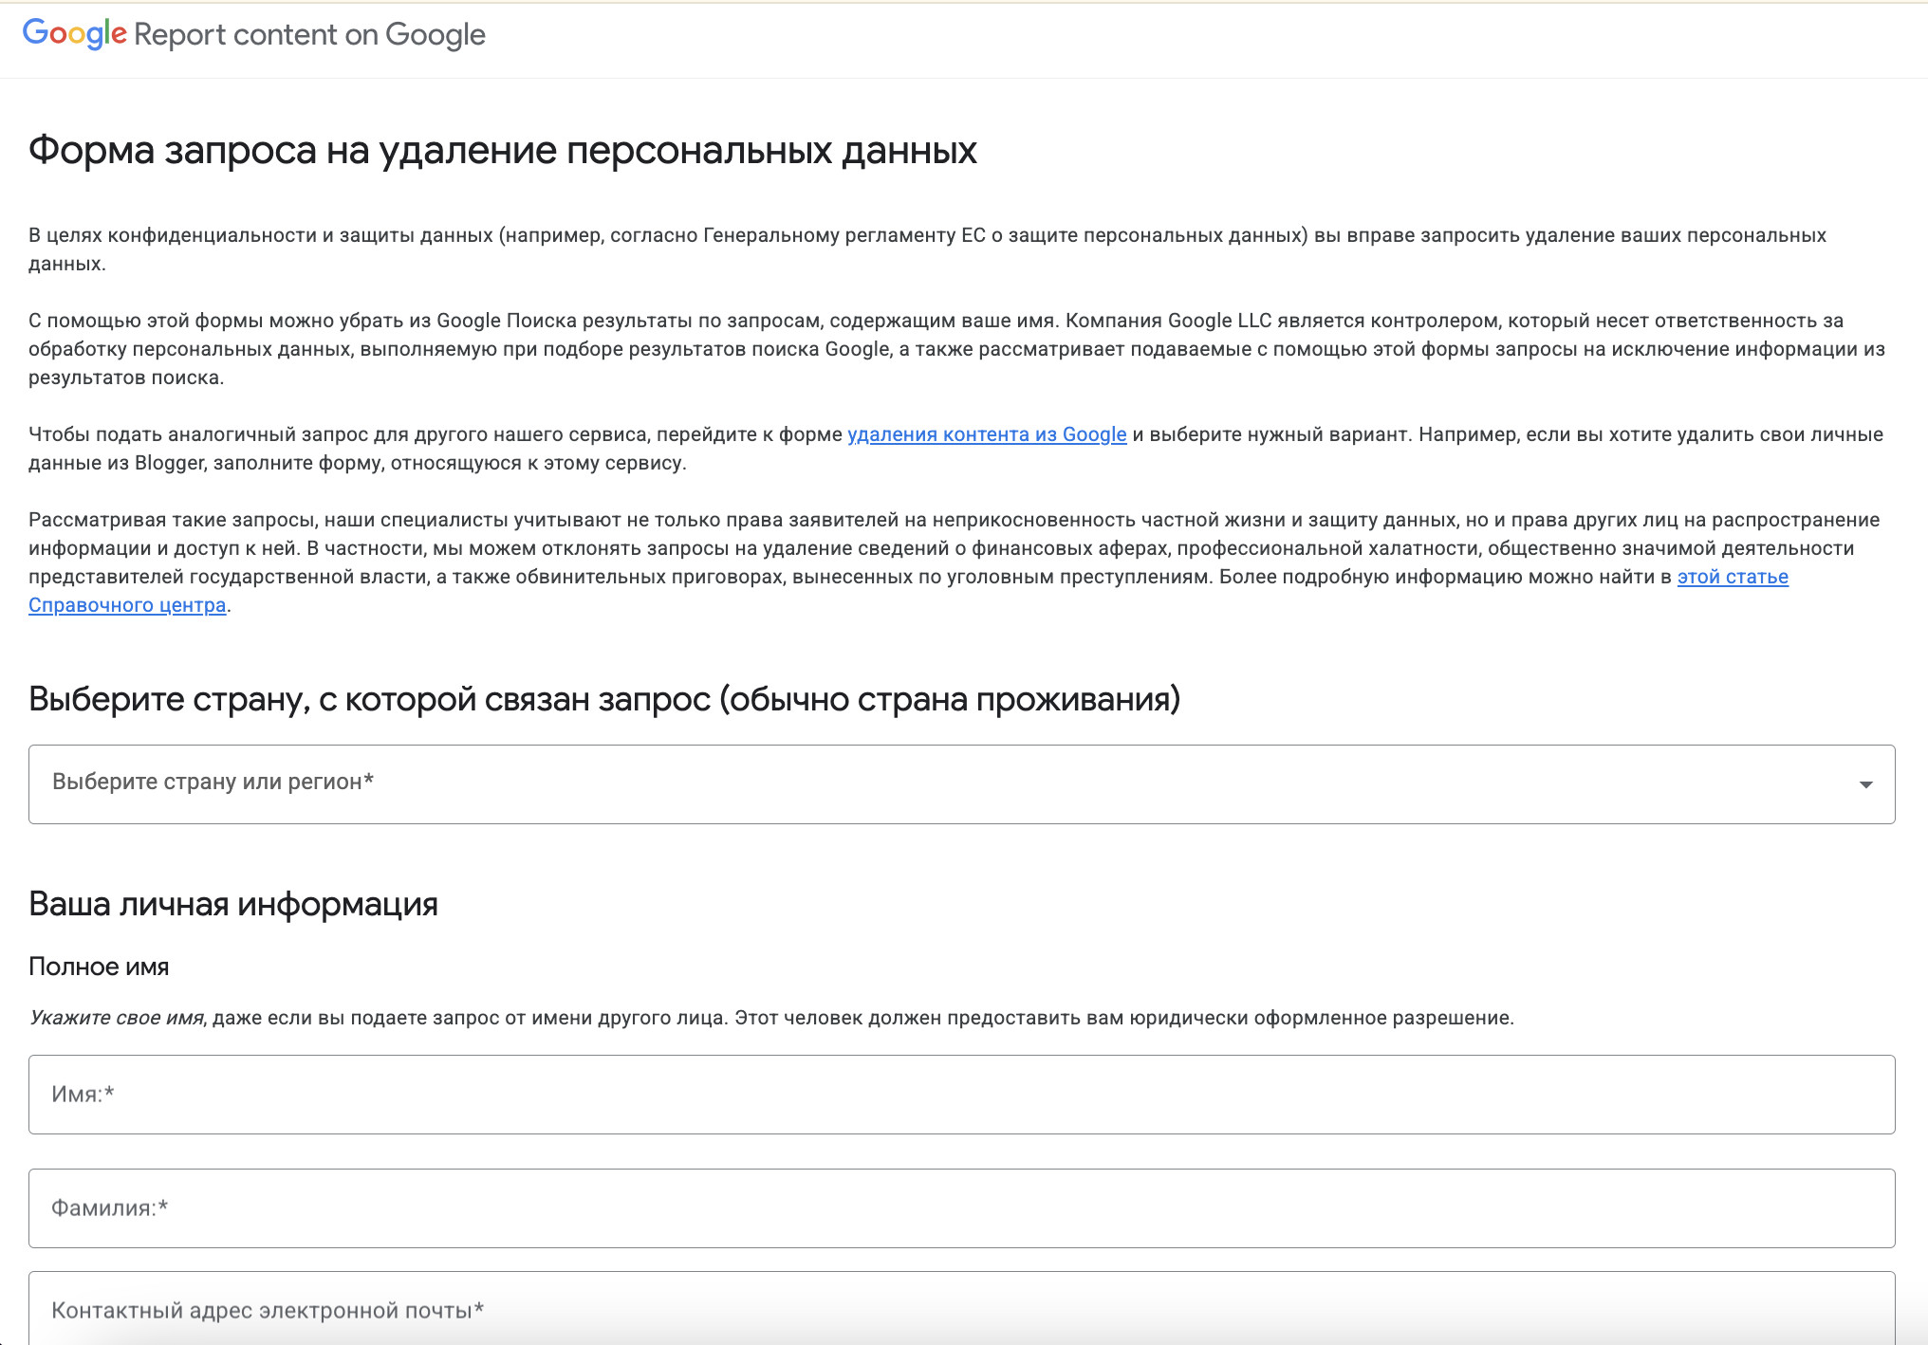The image size is (1928, 1345).
Task: Open the 'удаления контента из Google' link
Action: click(x=987, y=434)
